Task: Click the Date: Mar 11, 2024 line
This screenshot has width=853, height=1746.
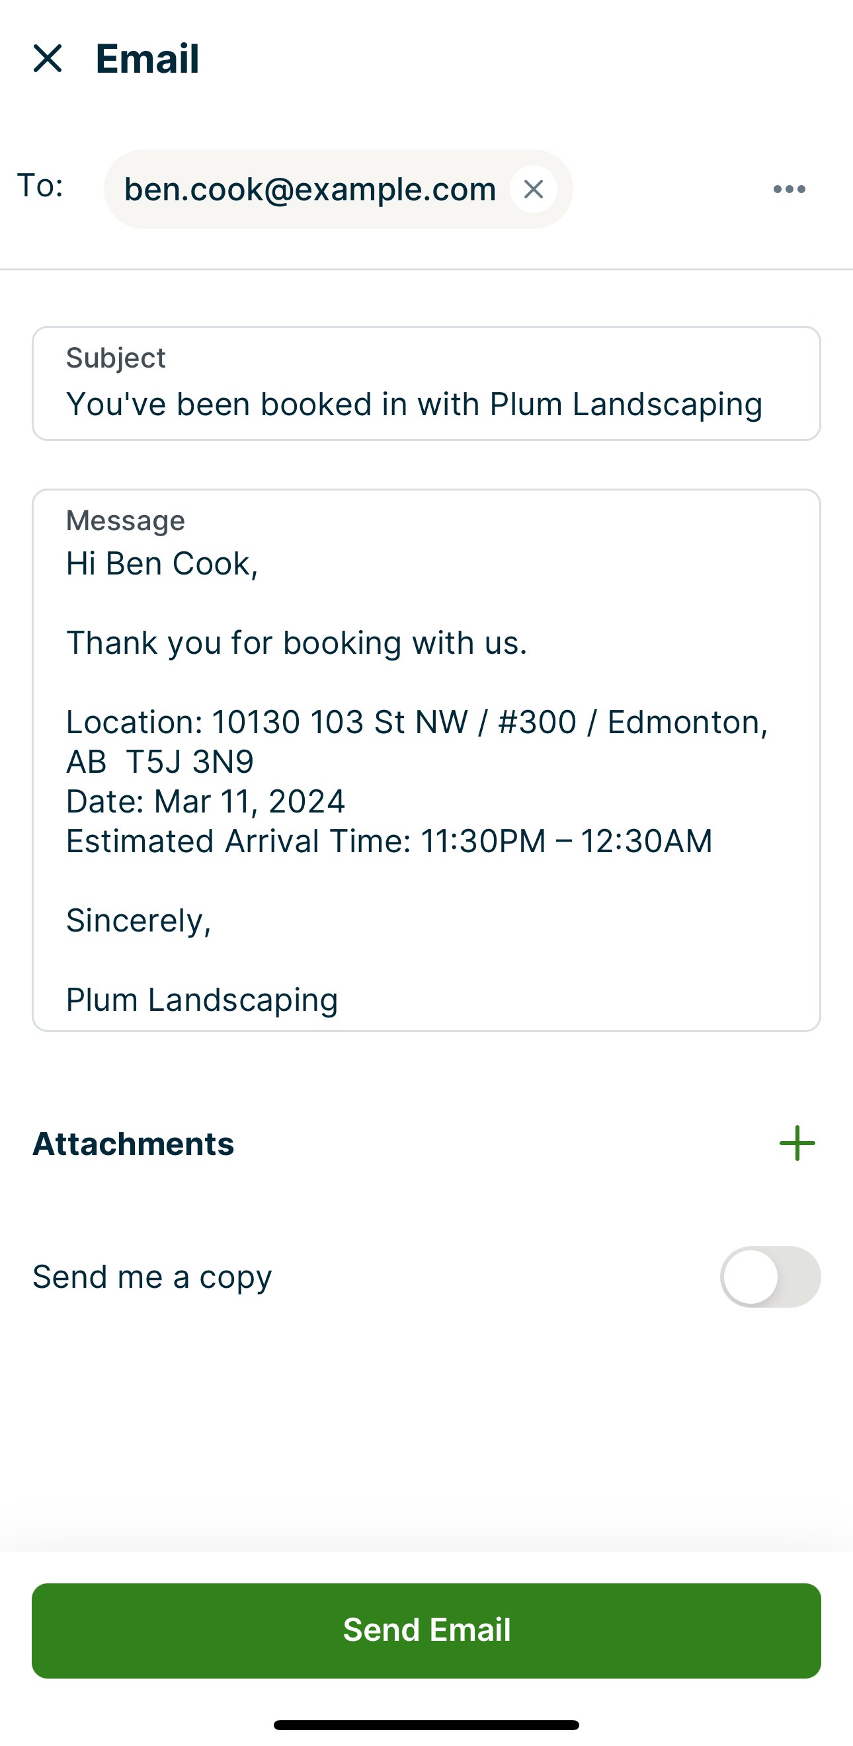Action: [206, 801]
